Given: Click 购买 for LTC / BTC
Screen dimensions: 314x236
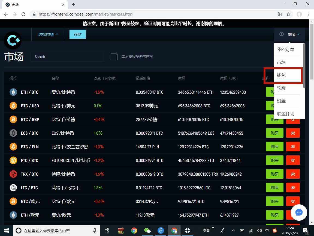Looking at the screenshot, I should point(275,187).
